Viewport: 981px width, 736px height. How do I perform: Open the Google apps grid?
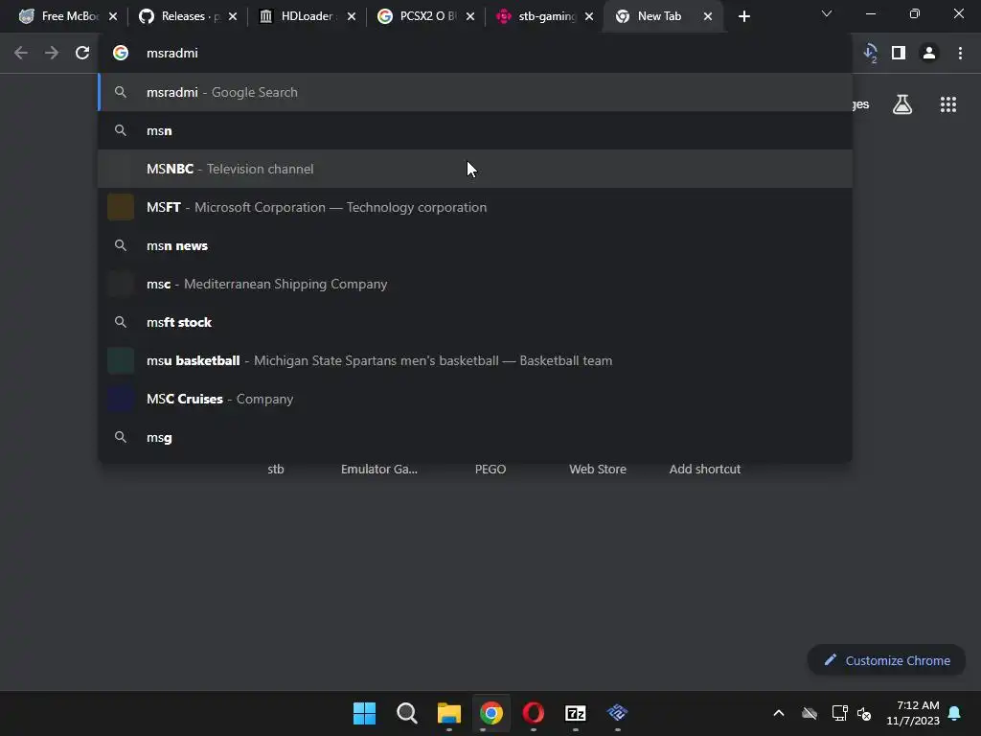947,104
